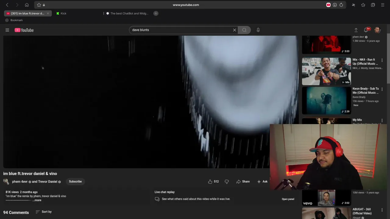
Task: Click the www.youtube.com address bar
Action: tap(186, 5)
